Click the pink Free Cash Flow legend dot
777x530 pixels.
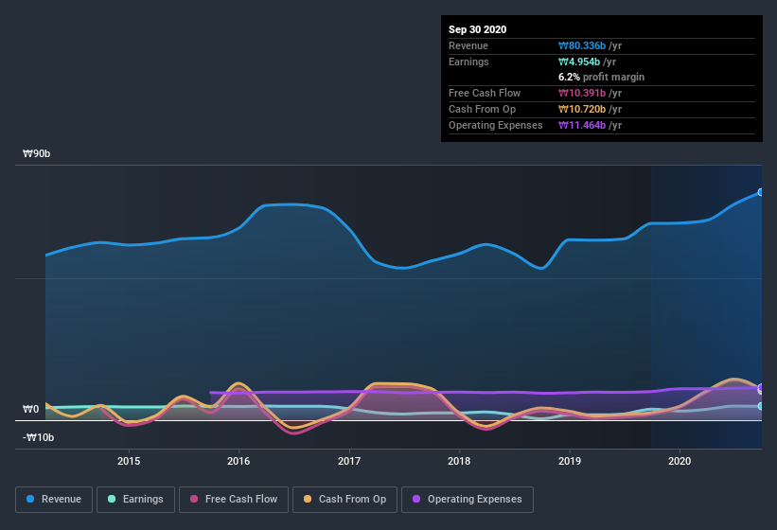194,499
